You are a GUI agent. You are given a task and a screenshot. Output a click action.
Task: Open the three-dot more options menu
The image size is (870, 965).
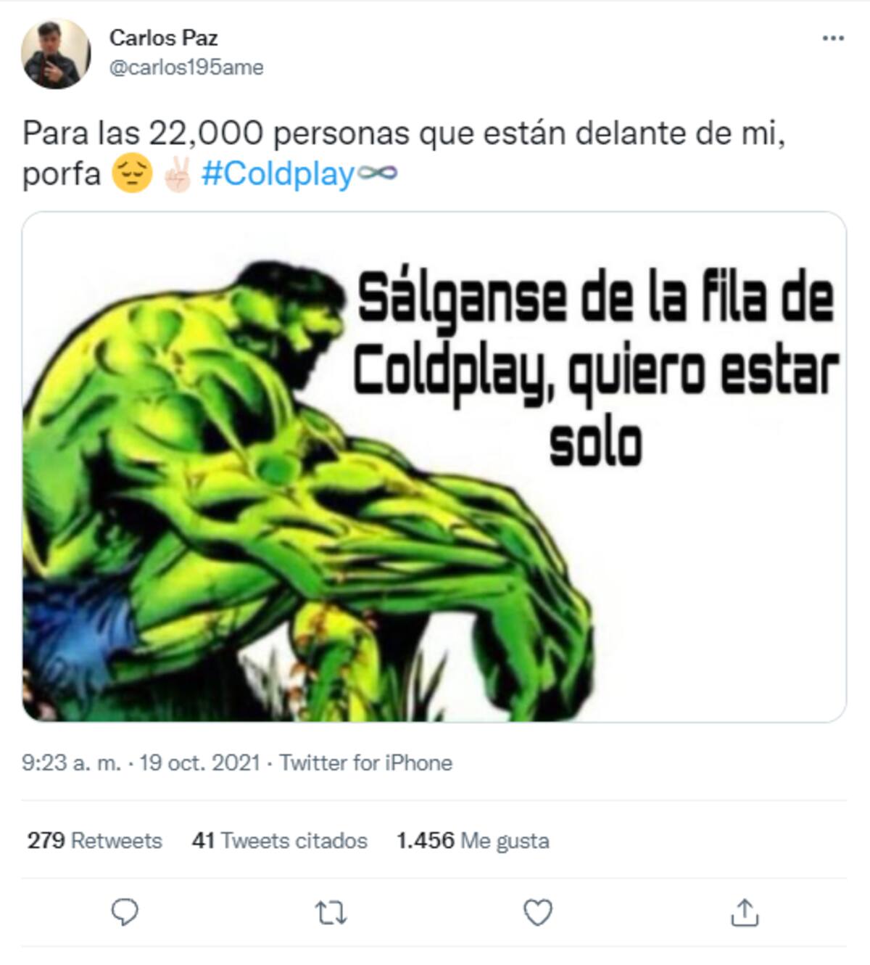tap(833, 38)
